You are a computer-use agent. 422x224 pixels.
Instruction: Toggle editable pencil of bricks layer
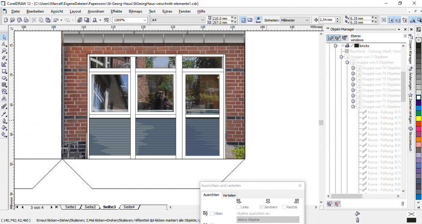click(352, 46)
